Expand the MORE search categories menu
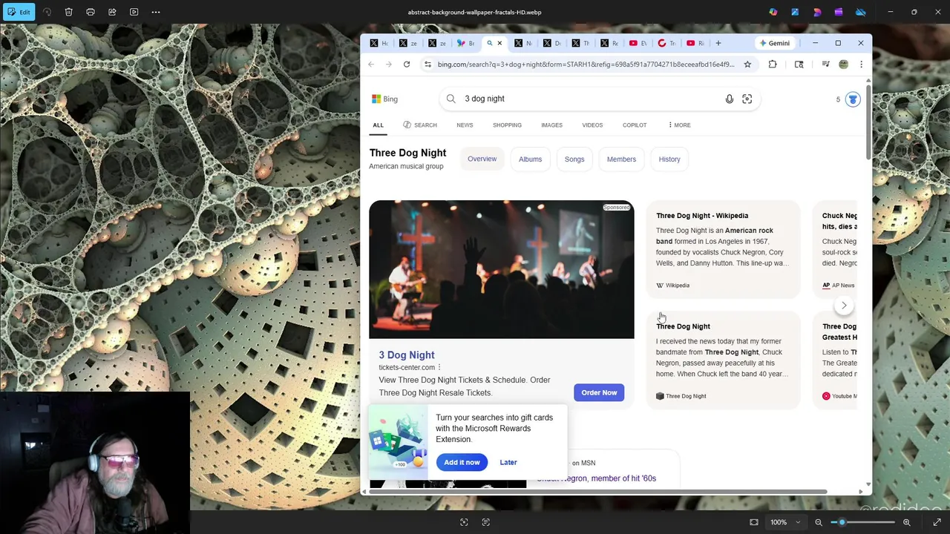This screenshot has height=534, width=950. click(x=680, y=125)
